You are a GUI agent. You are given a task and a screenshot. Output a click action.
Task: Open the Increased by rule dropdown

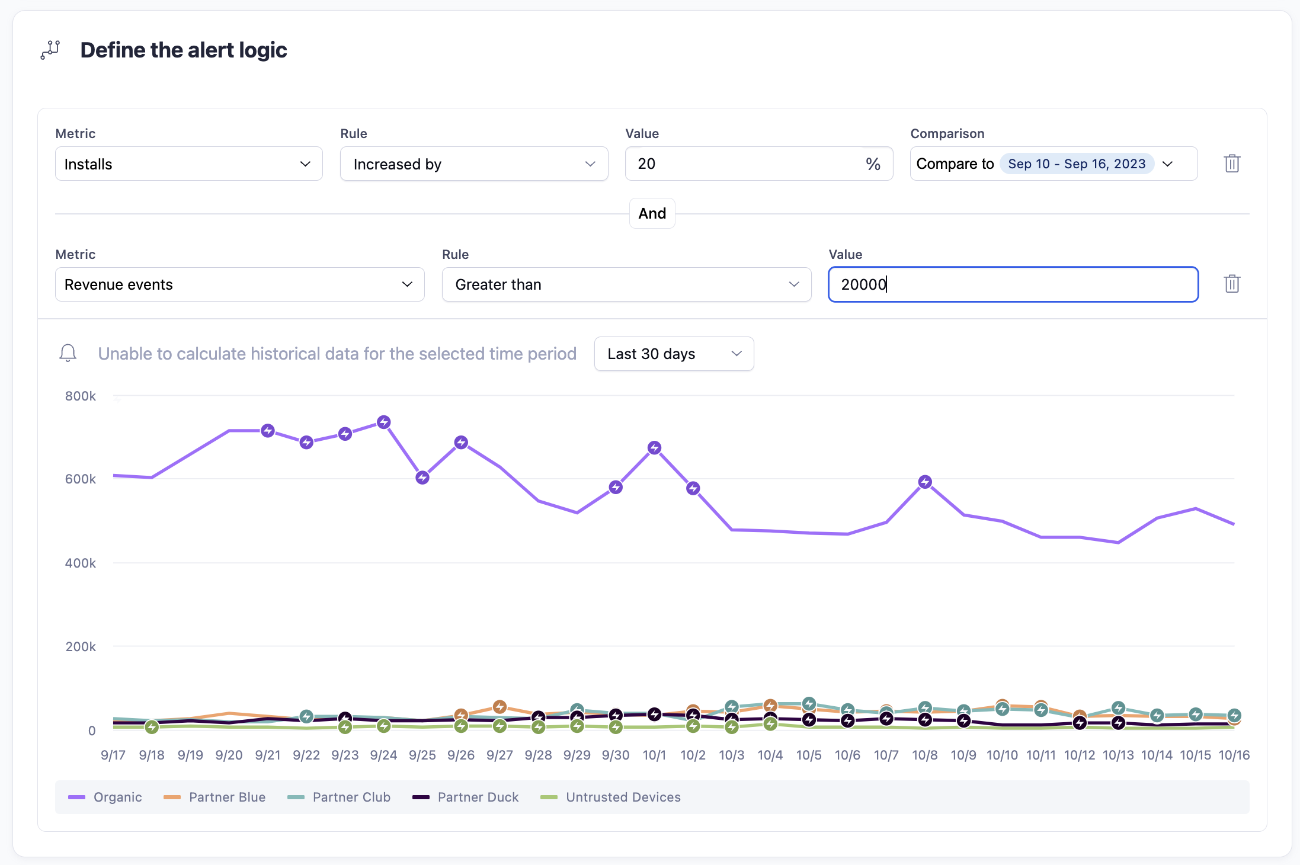(x=474, y=164)
